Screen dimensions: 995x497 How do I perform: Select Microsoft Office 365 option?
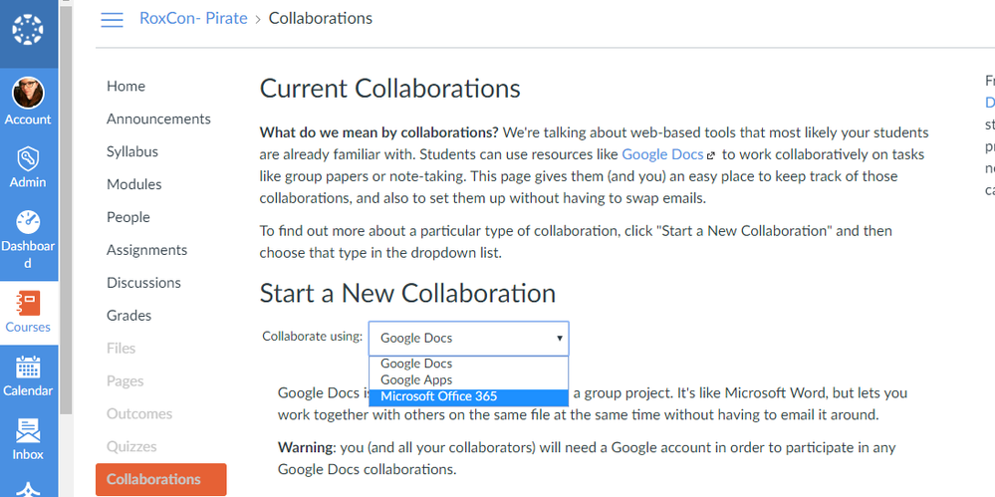(468, 396)
